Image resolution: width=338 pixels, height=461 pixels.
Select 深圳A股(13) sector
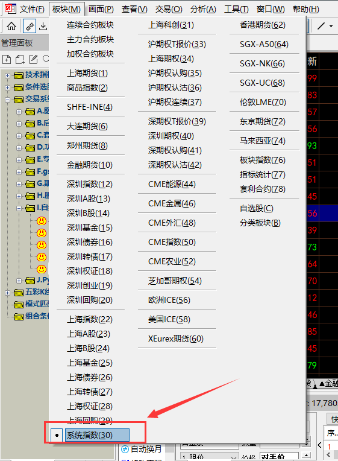pos(89,199)
